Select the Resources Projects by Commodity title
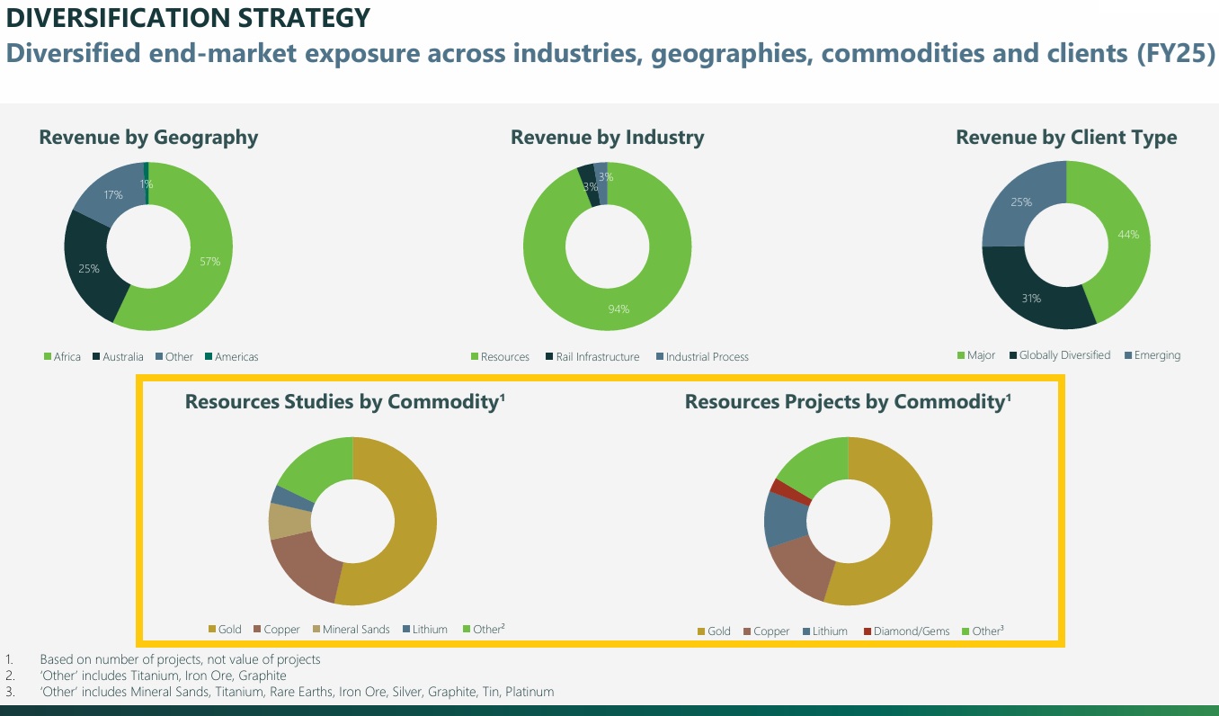 point(848,402)
